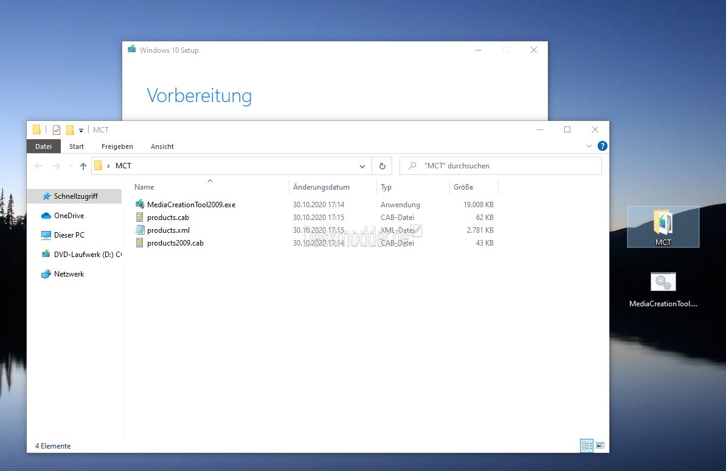
Task: Open the Freigeben ribbon tab
Action: click(x=117, y=146)
